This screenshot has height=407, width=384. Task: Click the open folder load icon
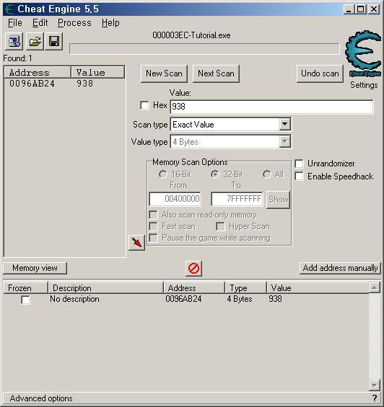35,41
